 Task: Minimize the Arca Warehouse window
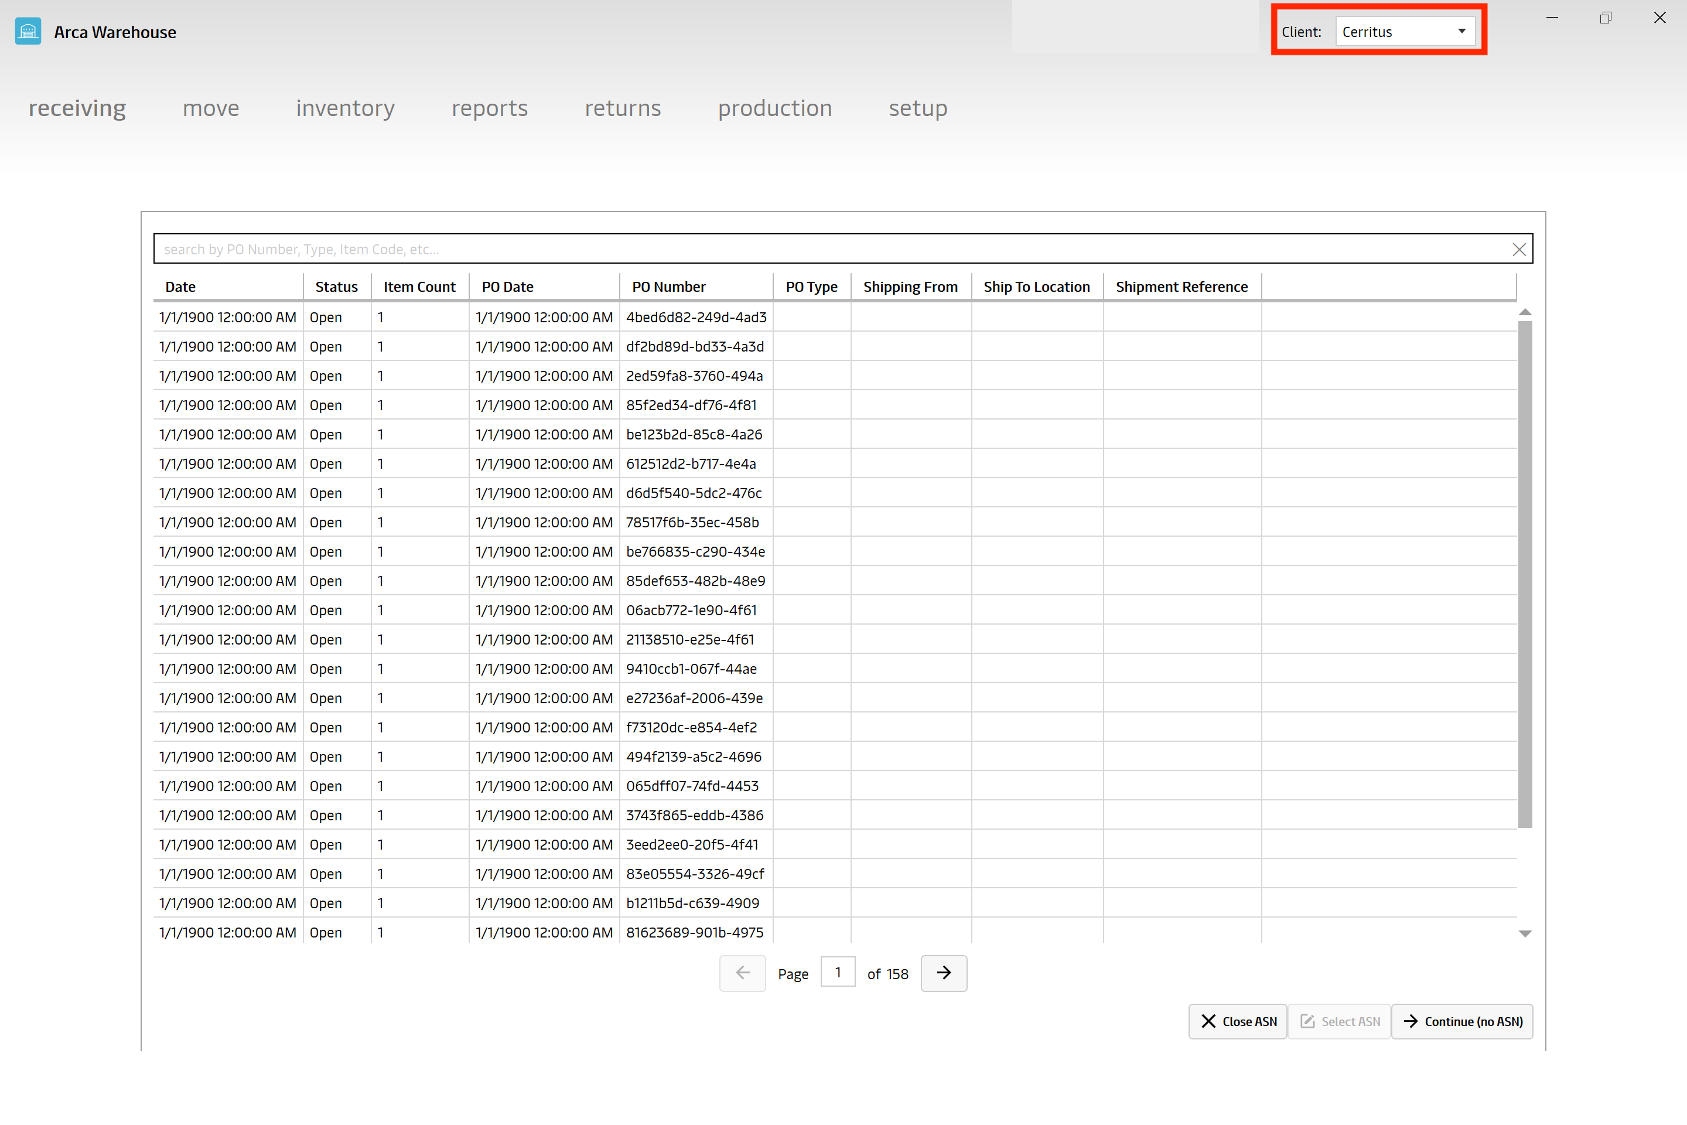(1552, 18)
